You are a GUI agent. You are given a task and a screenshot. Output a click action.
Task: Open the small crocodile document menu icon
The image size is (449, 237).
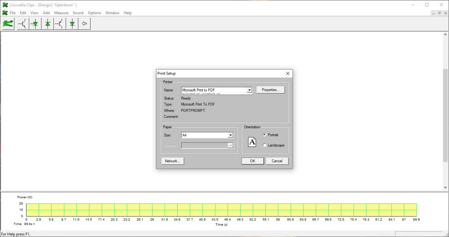tap(5, 13)
